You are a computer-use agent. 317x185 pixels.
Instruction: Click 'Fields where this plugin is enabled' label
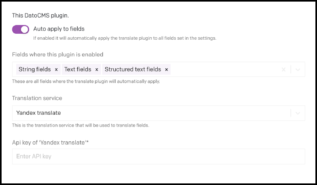[x=57, y=54]
